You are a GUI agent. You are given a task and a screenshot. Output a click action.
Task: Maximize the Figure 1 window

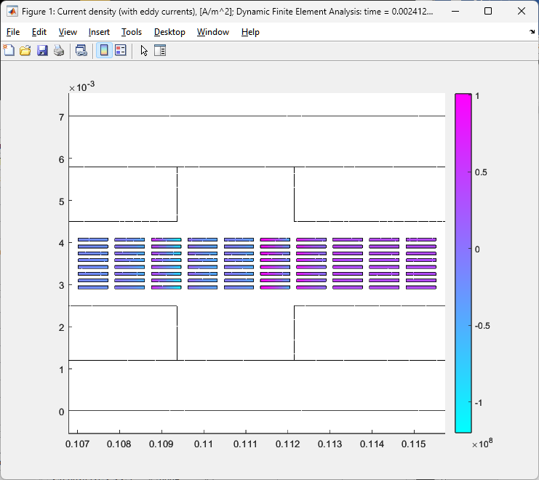tap(488, 12)
